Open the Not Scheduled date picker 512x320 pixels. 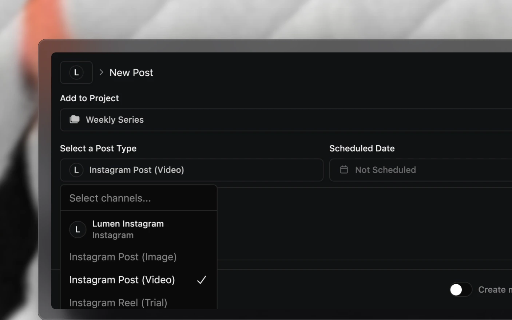coord(421,170)
